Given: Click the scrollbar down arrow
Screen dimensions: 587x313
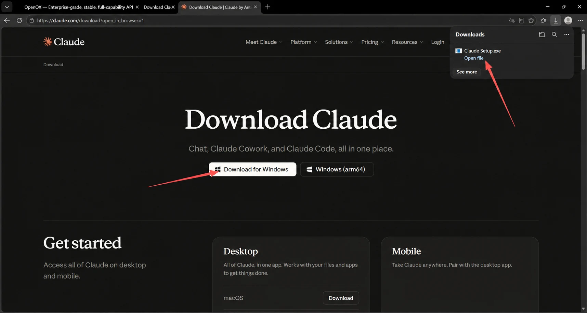Looking at the screenshot, I should coord(583,309).
